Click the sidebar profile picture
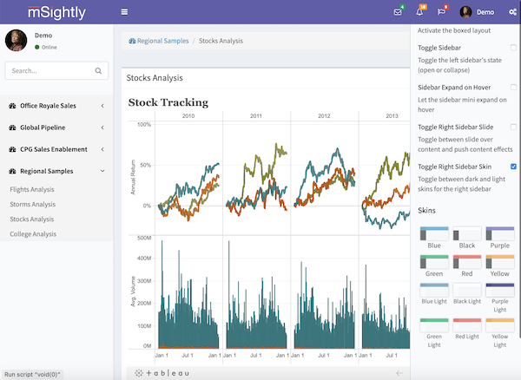 [x=16, y=41]
